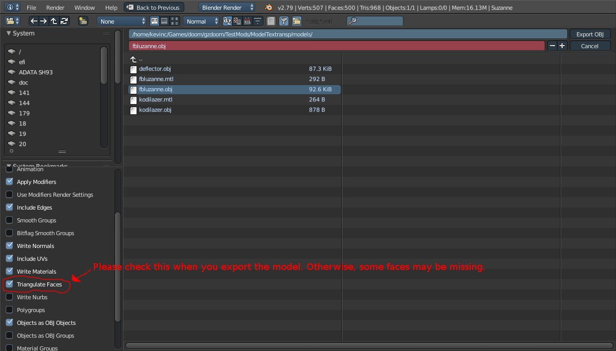Image resolution: width=616 pixels, height=351 pixels.
Task: Collapse the System panel
Action: (x=9, y=33)
